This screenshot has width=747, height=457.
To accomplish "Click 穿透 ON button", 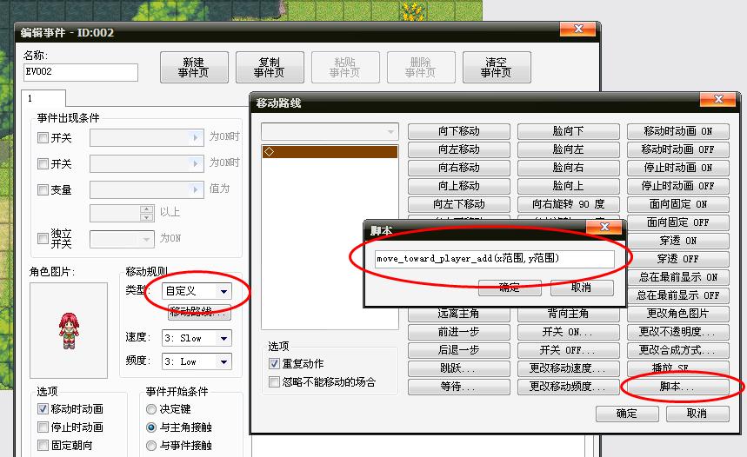I will (678, 241).
